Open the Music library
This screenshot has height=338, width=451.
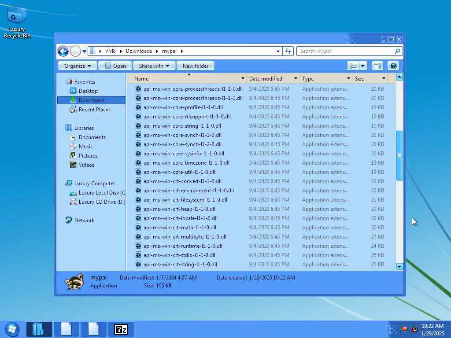[x=81, y=146]
